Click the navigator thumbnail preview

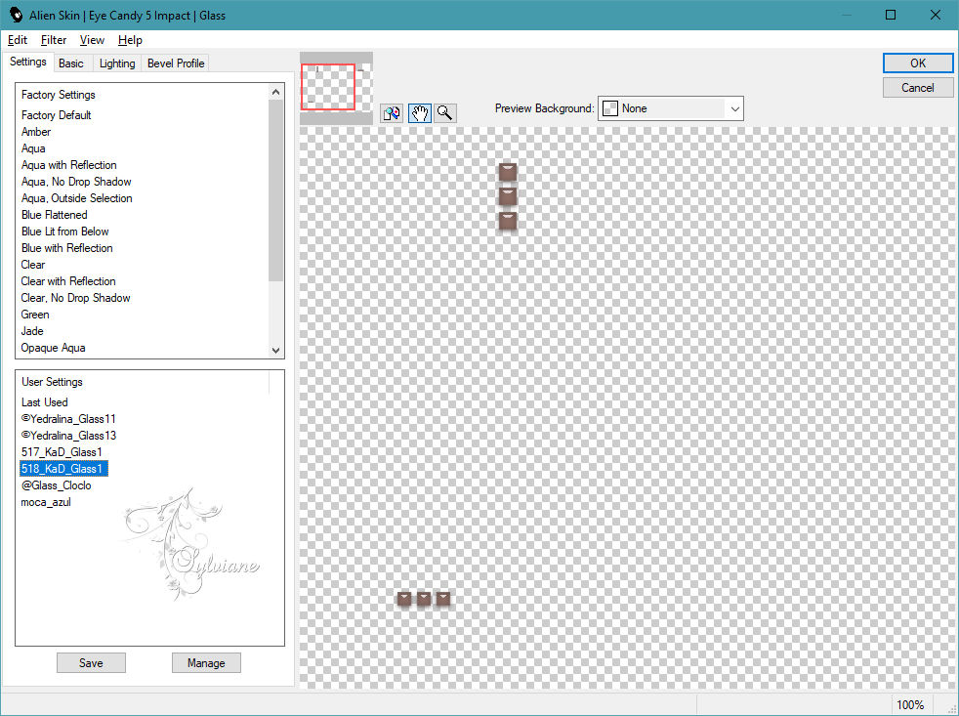(336, 88)
